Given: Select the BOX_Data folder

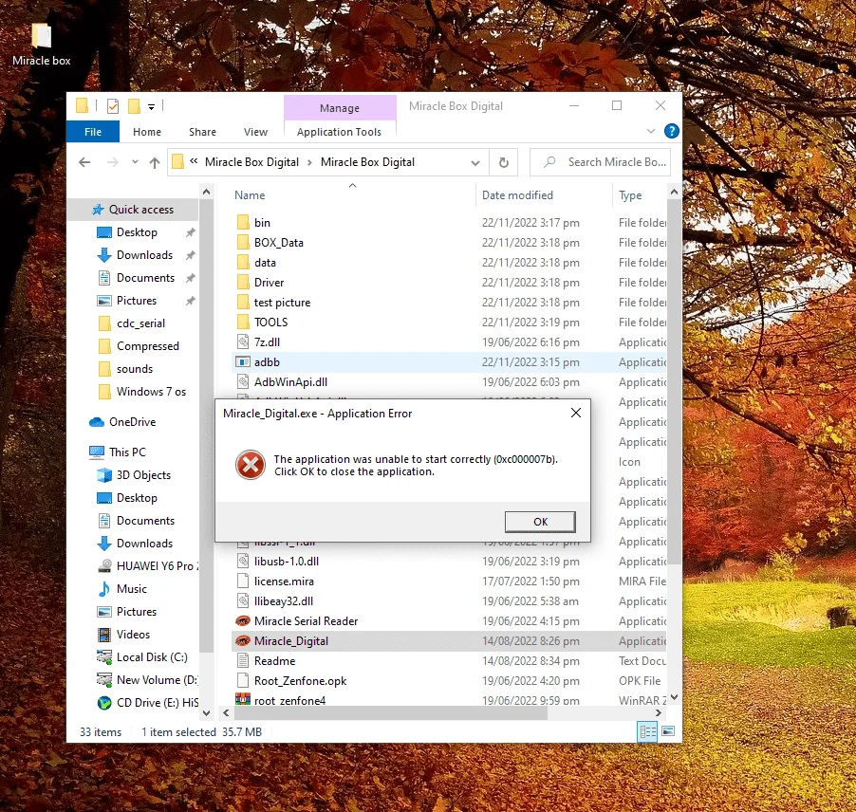Looking at the screenshot, I should point(278,243).
